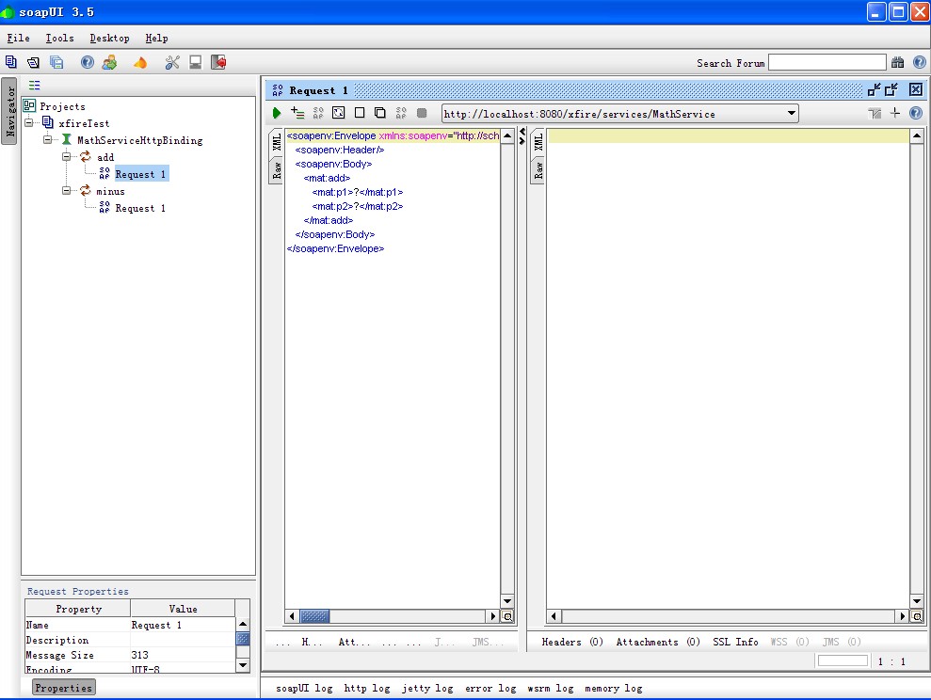
Task: Select Request 1 under the minus operation
Action: tap(140, 208)
